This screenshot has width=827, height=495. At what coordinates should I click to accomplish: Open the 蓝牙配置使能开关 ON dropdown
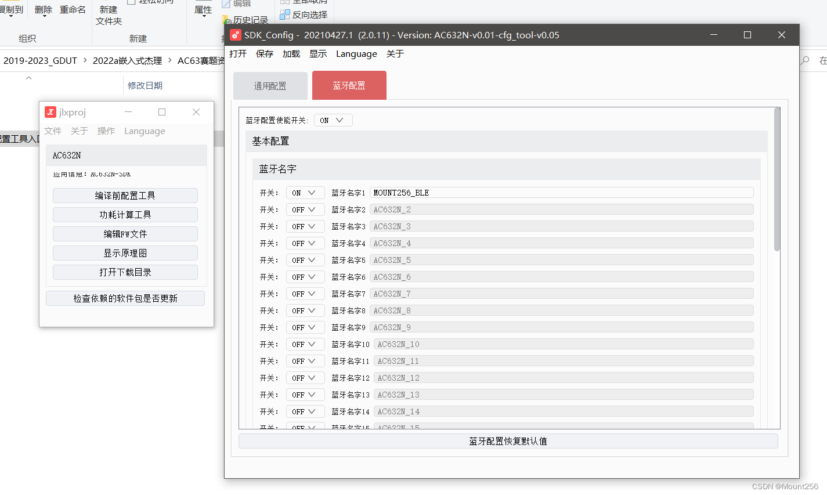coord(333,120)
